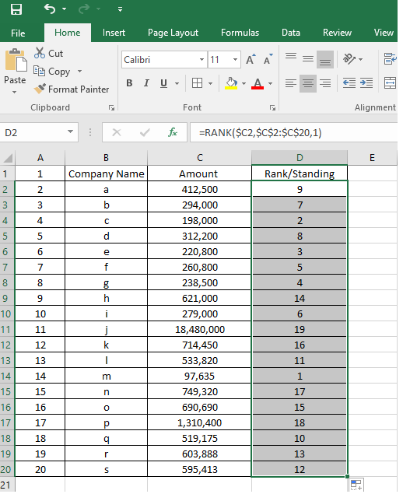This screenshot has height=494, width=410.
Task: Expand the Copy options dropdown arrow
Action: (x=79, y=72)
